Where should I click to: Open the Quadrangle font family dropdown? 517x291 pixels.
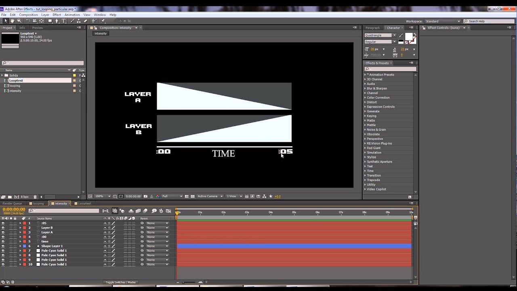pos(380,35)
